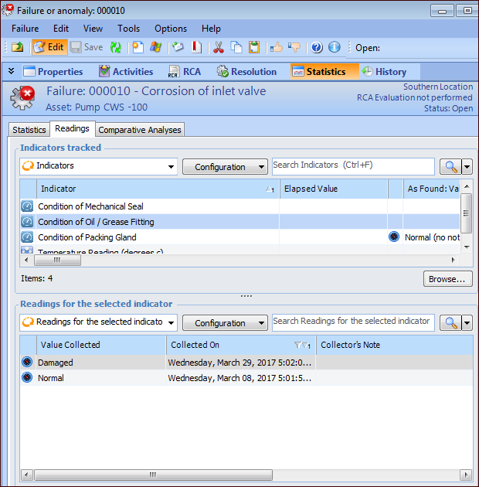Click readings list horizontal scrollbar right arrow
The width and height of the screenshot is (479, 487).
click(x=466, y=475)
